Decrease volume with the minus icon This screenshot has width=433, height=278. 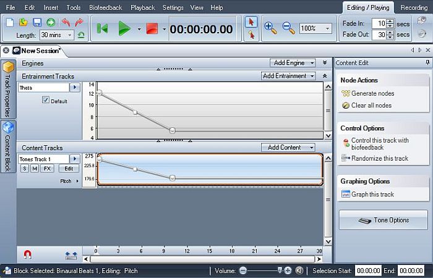tap(243, 271)
